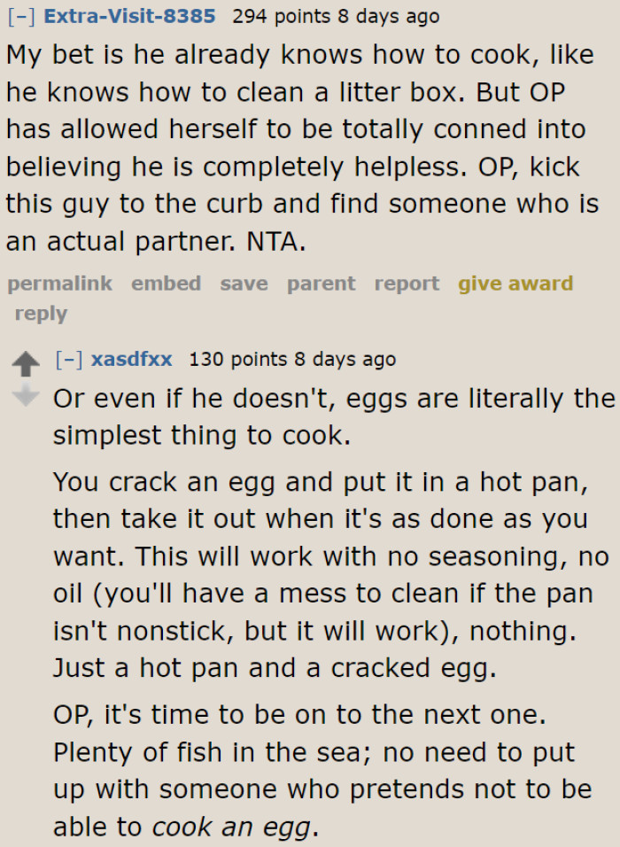Save Extra-Visit-8385's comment
The height and width of the screenshot is (847, 620).
[x=244, y=284]
